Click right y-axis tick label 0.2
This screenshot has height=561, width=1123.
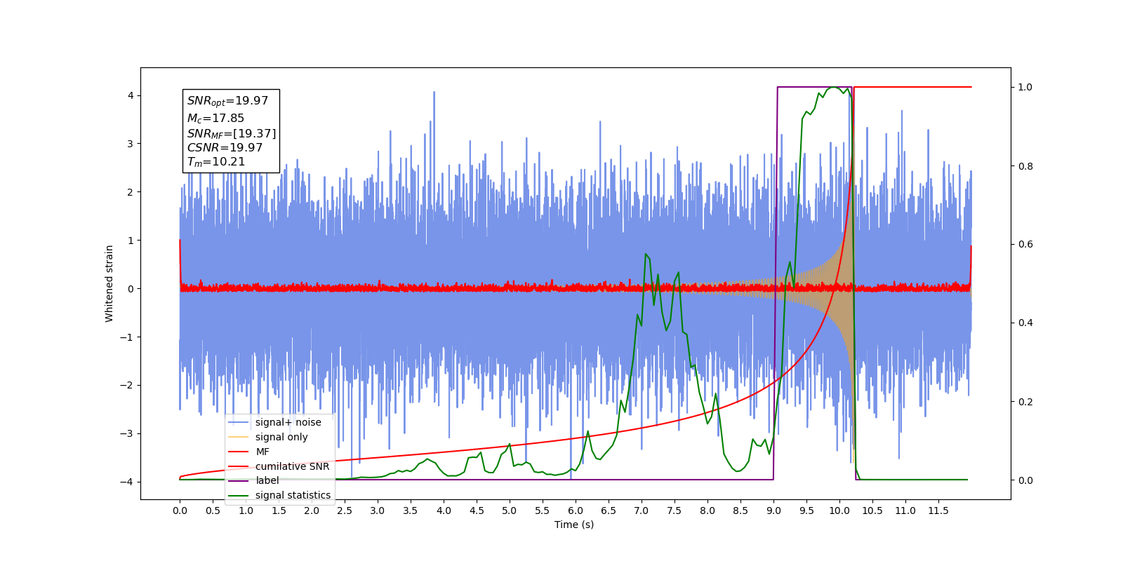[1025, 402]
